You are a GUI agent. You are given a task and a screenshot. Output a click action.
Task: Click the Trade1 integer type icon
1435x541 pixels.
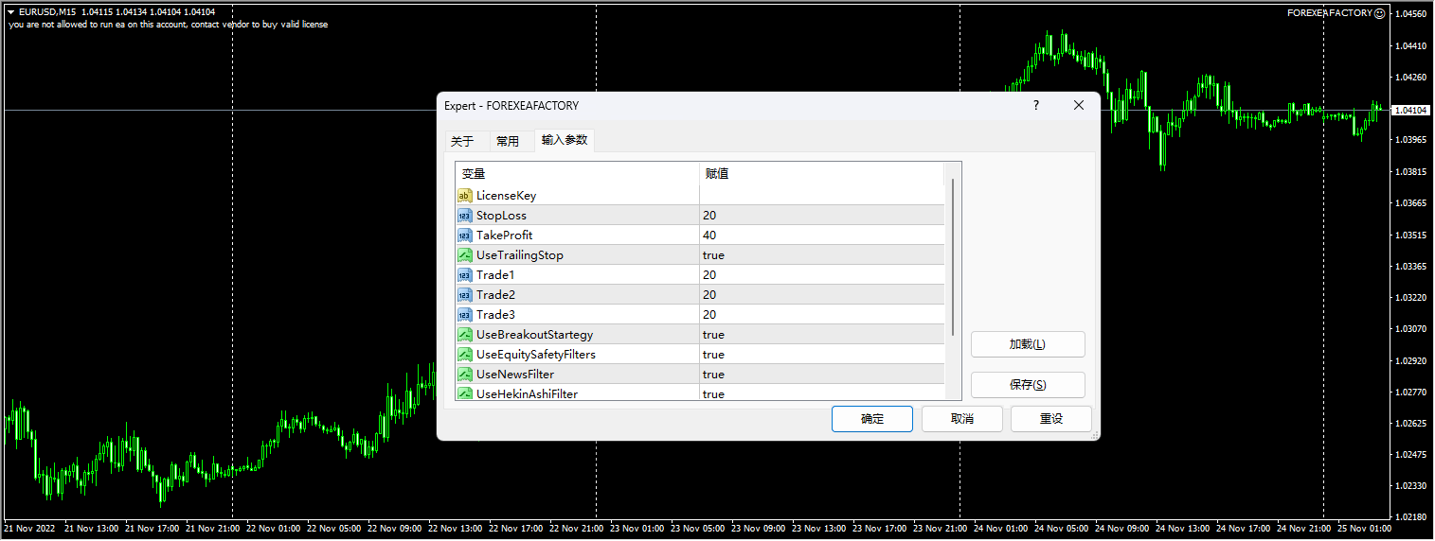pos(465,275)
